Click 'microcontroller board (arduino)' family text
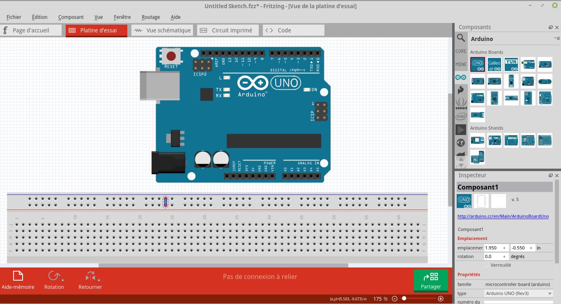This screenshot has width=561, height=304. click(517, 284)
